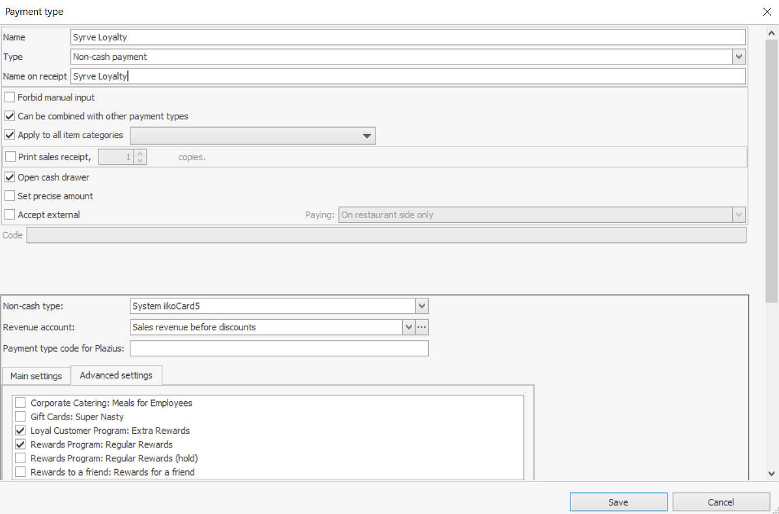Uncheck Loyal Customer Program: Extra Rewards

pyautogui.click(x=21, y=431)
